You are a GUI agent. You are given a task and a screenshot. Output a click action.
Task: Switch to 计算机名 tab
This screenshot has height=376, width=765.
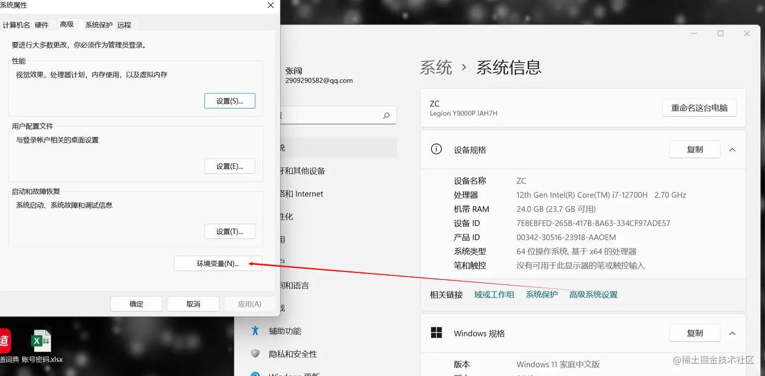(16, 25)
